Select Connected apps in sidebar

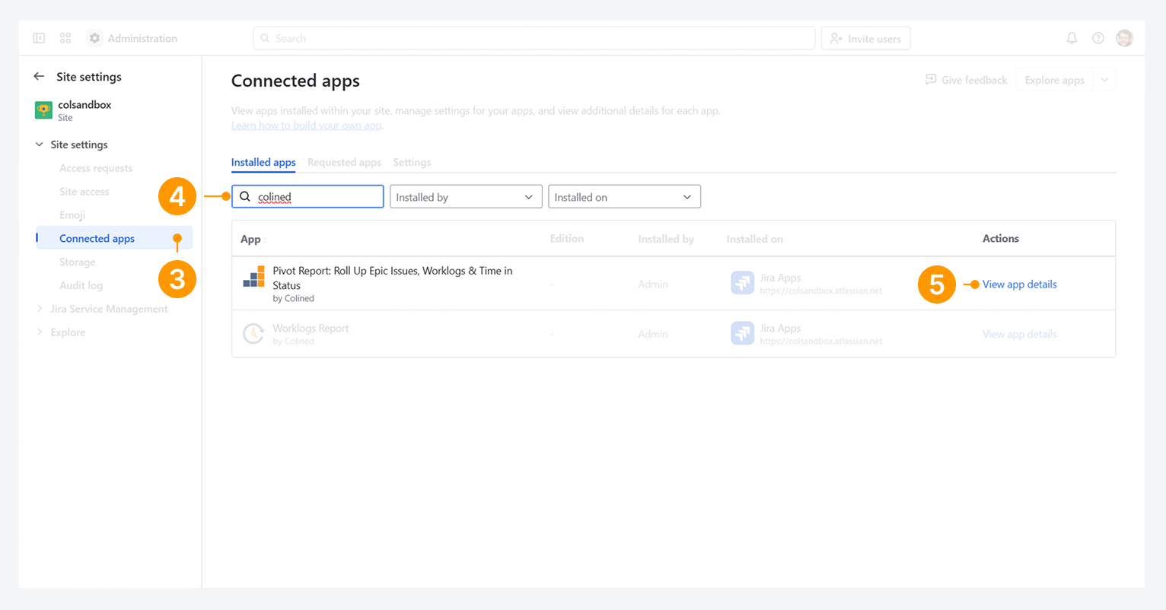pos(114,238)
